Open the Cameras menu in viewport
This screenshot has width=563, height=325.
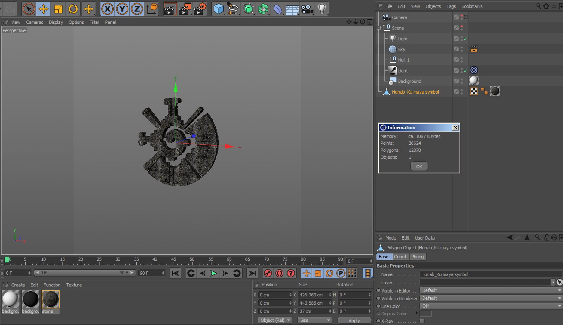pyautogui.click(x=35, y=22)
